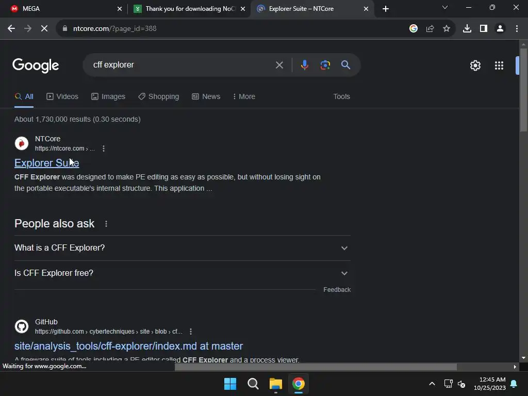Open a new browser tab
Viewport: 528px width, 396px height.
click(x=386, y=9)
